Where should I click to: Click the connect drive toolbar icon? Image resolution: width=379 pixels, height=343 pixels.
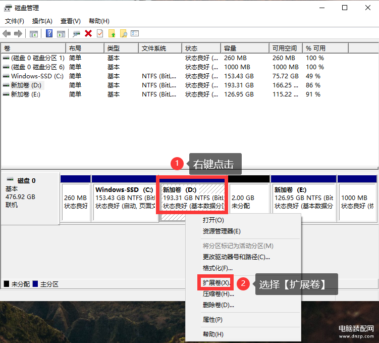pyautogui.click(x=77, y=33)
